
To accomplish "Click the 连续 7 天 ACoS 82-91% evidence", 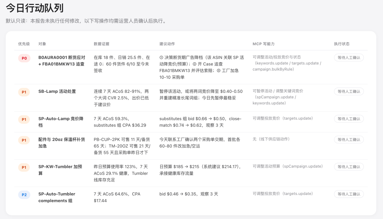I will point(121,98).
